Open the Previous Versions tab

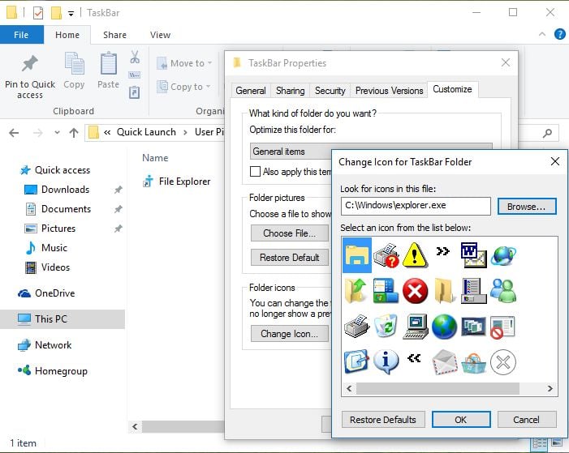click(389, 91)
